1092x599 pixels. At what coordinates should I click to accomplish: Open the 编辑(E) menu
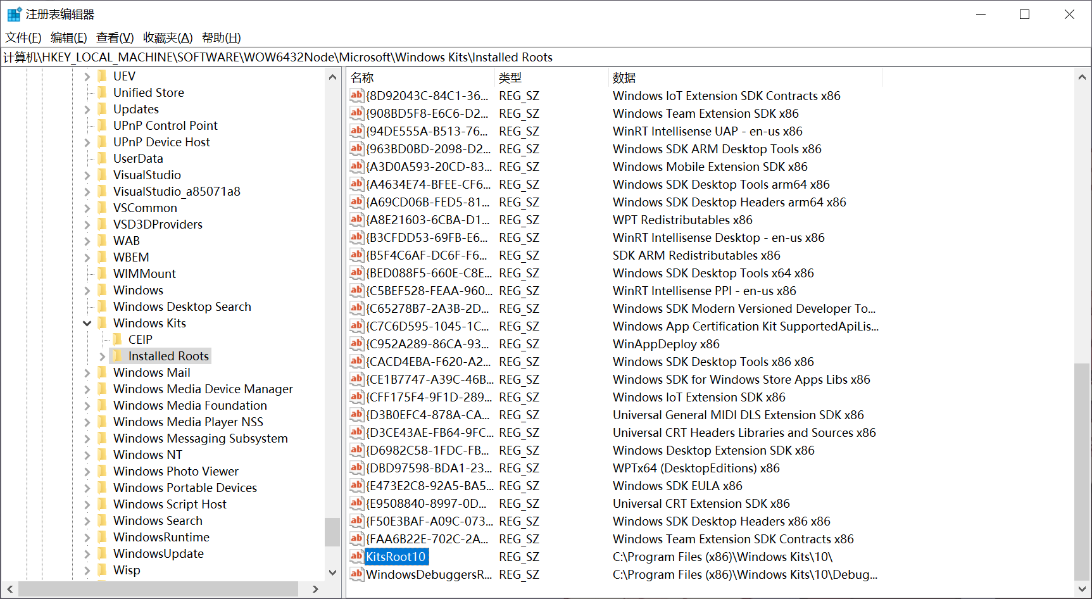[x=69, y=38]
